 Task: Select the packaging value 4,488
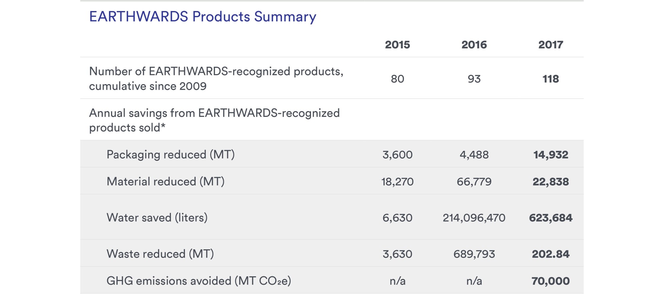pos(474,155)
